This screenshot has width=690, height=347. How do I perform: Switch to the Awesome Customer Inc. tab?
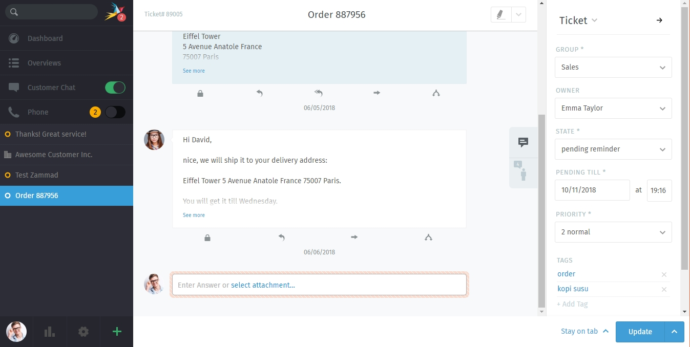click(x=67, y=155)
